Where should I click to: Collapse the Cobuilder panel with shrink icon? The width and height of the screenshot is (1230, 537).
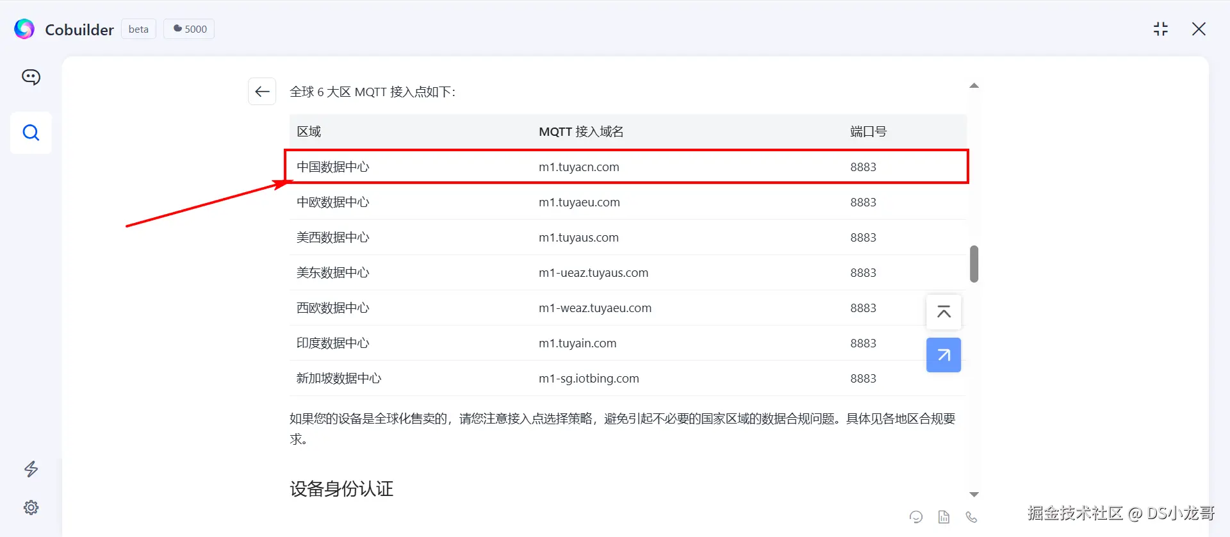pos(1161,29)
